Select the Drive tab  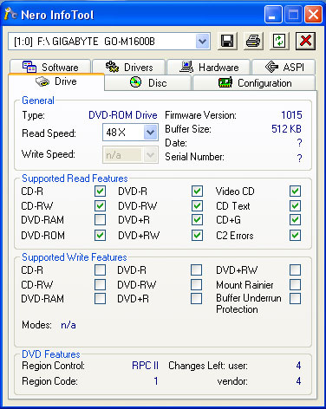tap(56, 81)
